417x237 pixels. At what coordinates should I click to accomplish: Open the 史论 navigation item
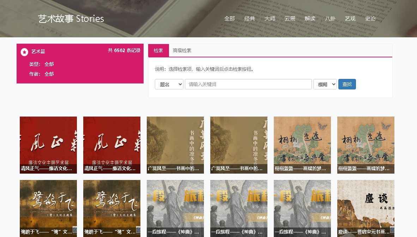pos(370,19)
